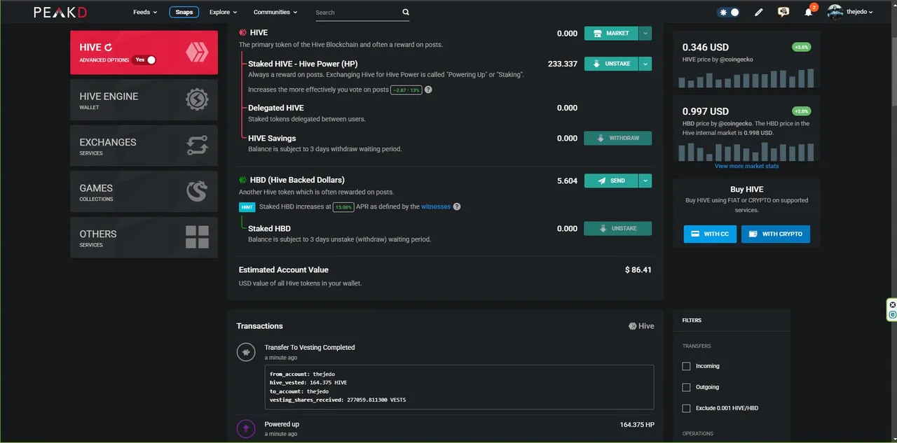Click the vote effectiveness percentage badge

click(x=406, y=90)
